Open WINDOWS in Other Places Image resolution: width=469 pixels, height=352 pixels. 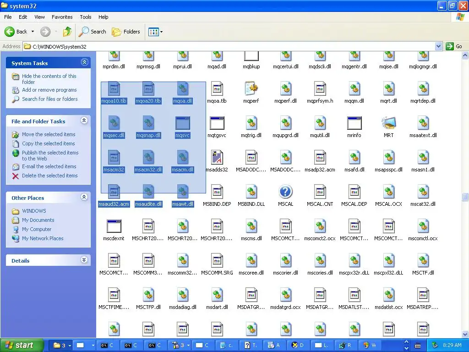(x=34, y=211)
